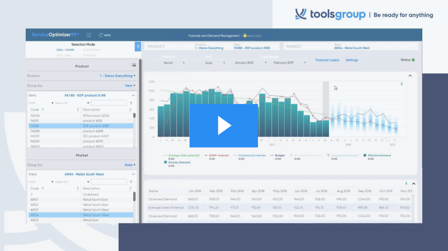Open the Division dropdown
This screenshot has width=448, height=251.
coord(117,76)
